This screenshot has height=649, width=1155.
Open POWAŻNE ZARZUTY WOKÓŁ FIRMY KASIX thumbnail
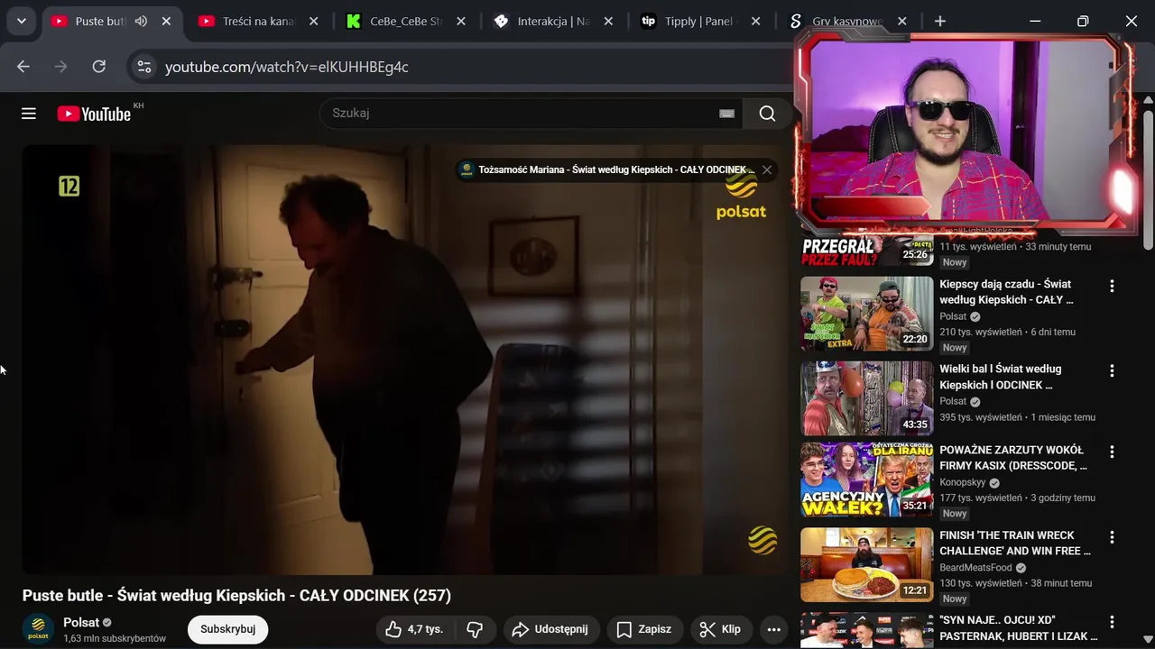(x=866, y=480)
